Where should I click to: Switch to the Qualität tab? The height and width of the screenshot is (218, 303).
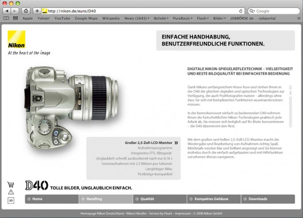click(x=160, y=199)
